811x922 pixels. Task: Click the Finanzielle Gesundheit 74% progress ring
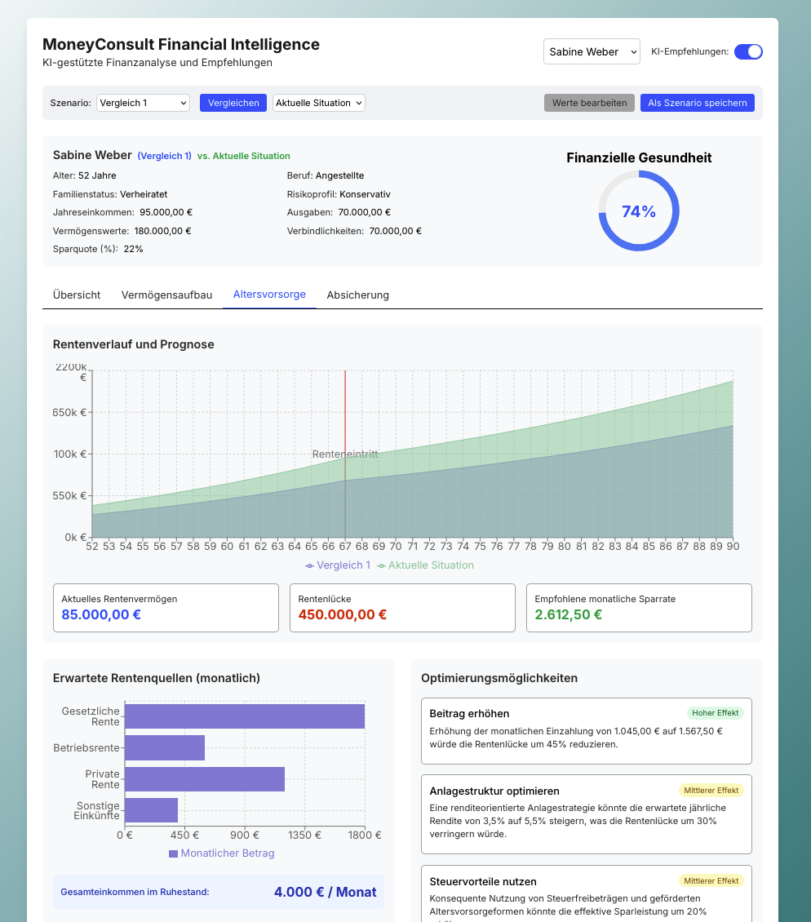[x=639, y=211]
